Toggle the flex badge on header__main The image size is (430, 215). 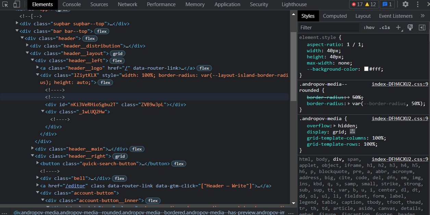click(137, 149)
